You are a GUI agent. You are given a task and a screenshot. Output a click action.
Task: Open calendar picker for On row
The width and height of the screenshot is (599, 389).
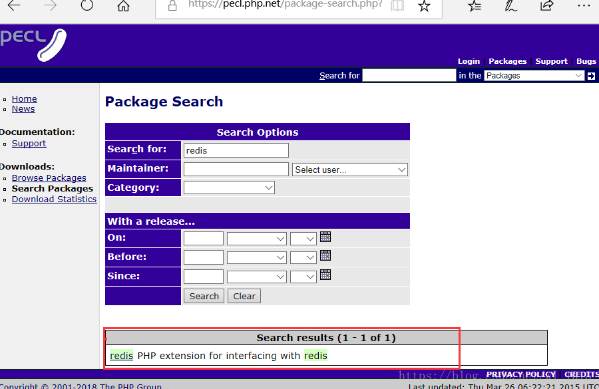coord(325,237)
